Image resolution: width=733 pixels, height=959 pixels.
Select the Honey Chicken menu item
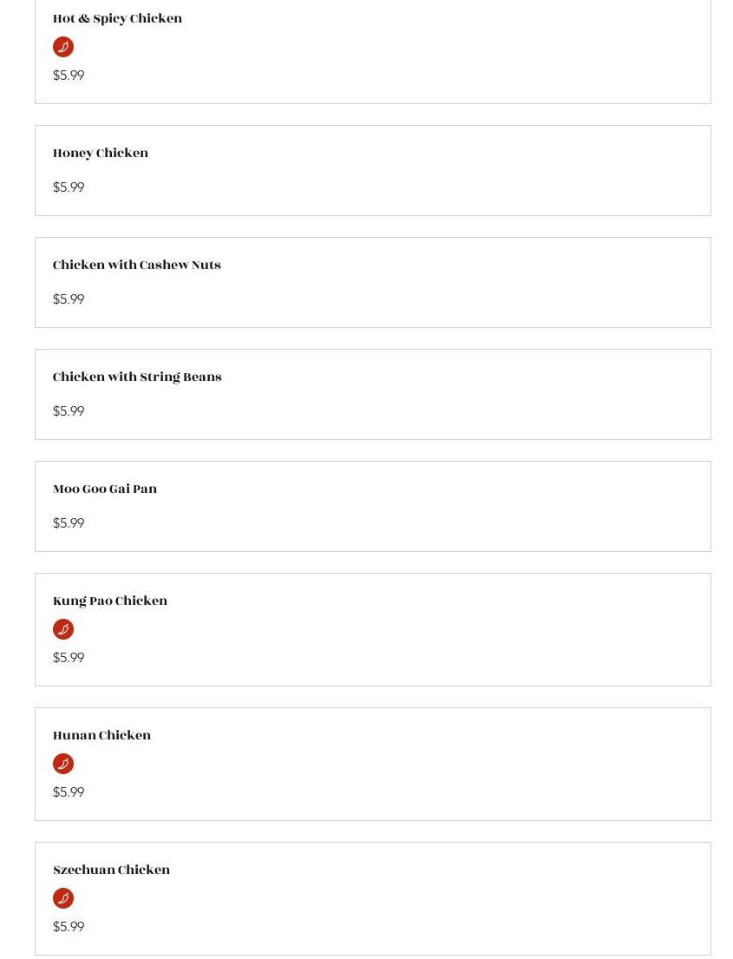point(101,153)
